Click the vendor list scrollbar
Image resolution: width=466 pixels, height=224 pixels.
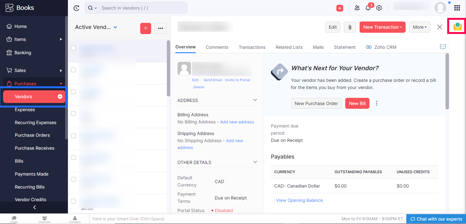click(x=169, y=68)
